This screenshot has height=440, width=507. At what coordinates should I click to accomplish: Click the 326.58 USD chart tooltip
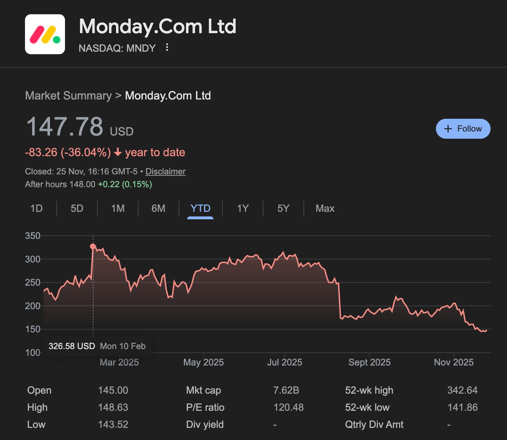pos(97,346)
